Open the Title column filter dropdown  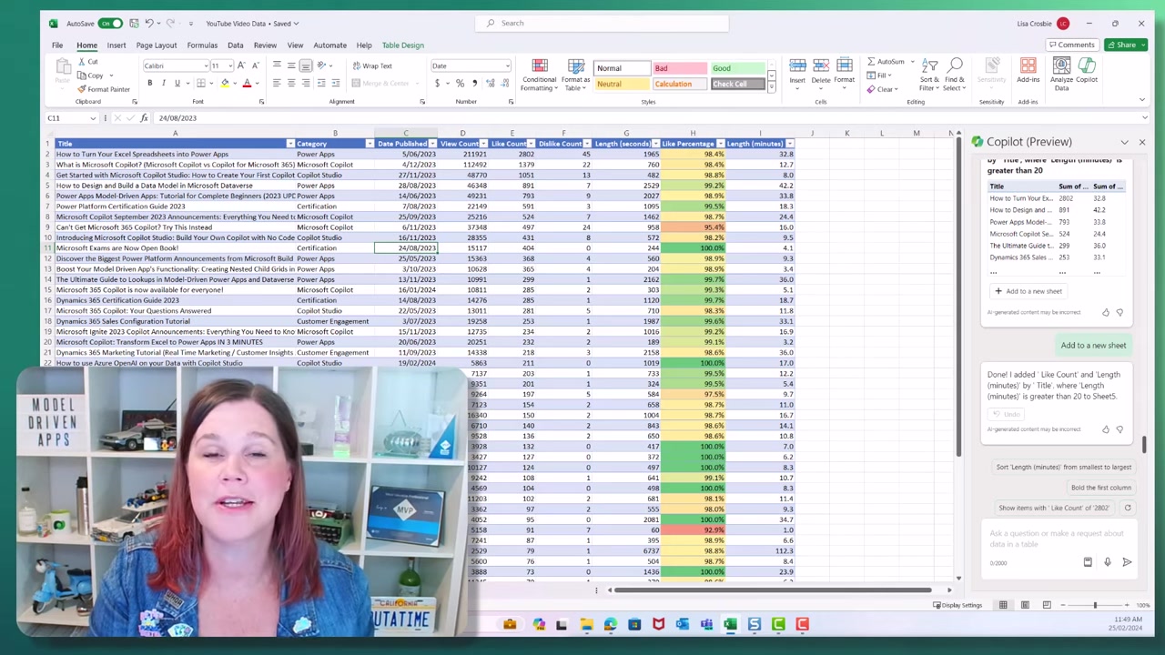pos(290,144)
